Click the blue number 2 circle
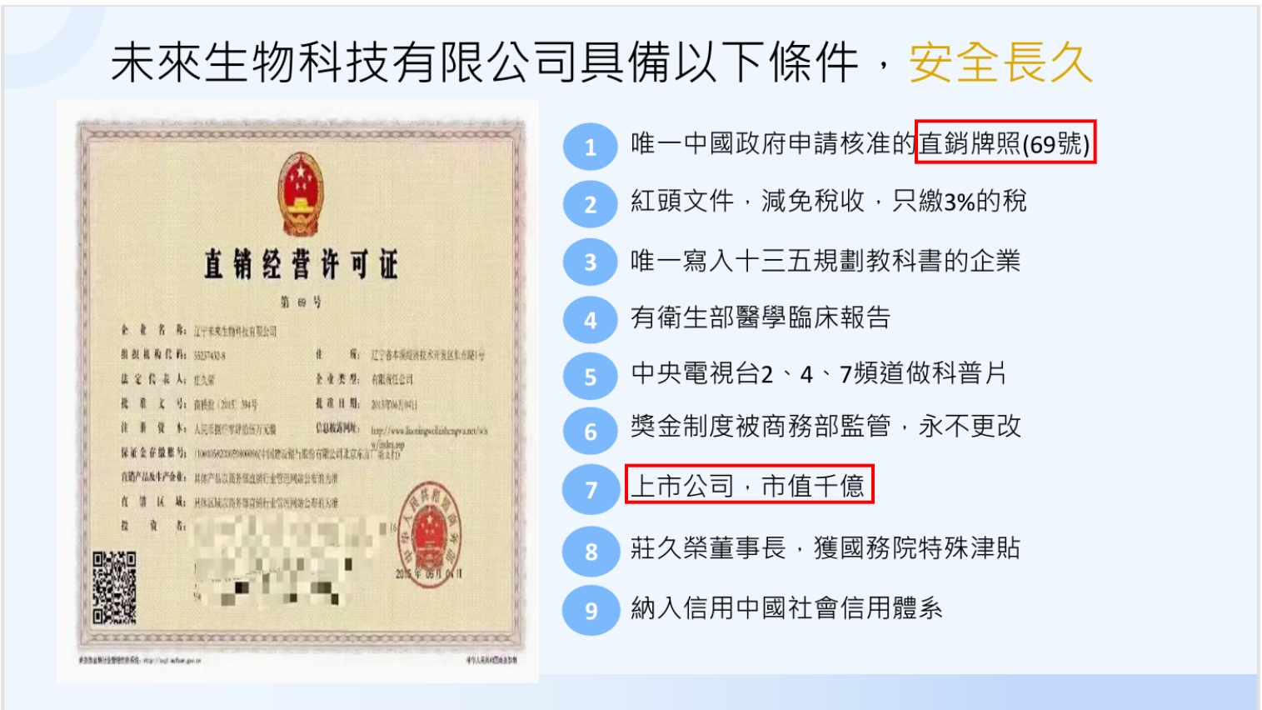Screen dimensions: 1262x710 pyautogui.click(x=590, y=203)
